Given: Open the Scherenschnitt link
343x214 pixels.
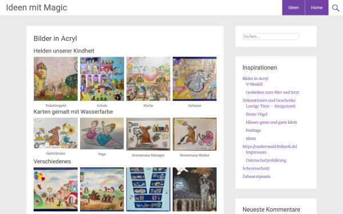Looking at the screenshot, I should pos(256,168).
